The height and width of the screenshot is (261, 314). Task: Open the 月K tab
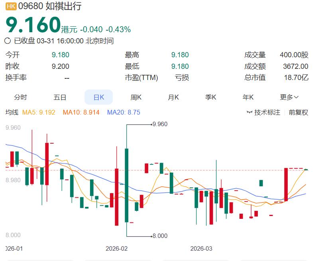[x=173, y=97]
